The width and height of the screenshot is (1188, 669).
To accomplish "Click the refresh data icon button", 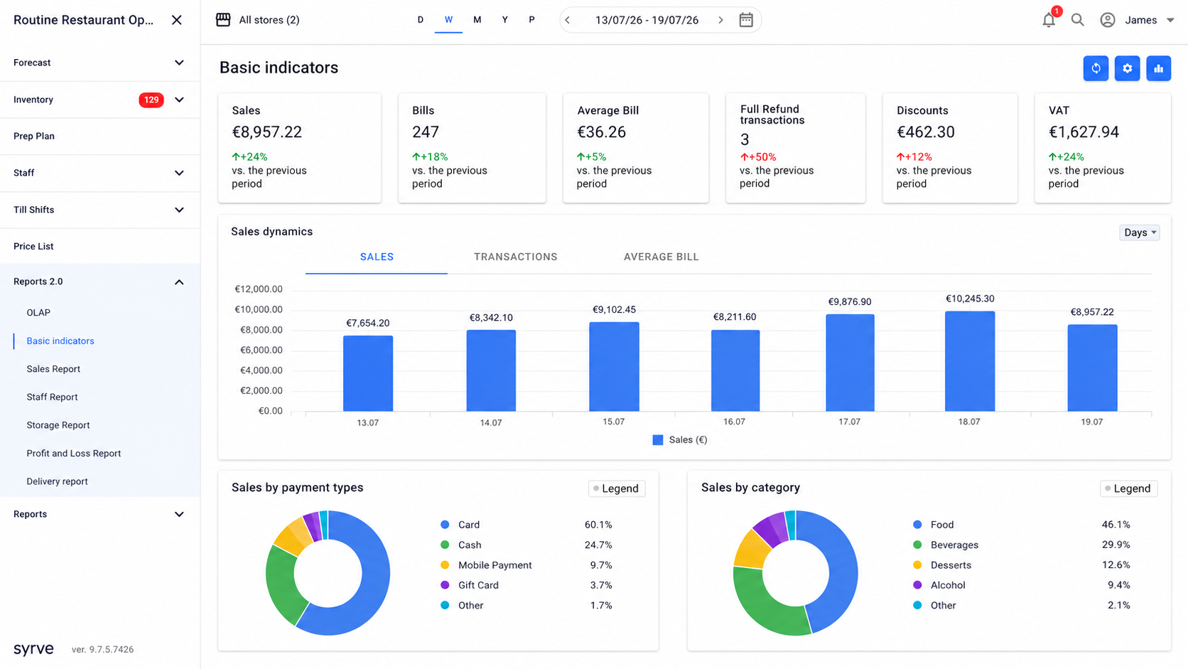I will tap(1096, 68).
